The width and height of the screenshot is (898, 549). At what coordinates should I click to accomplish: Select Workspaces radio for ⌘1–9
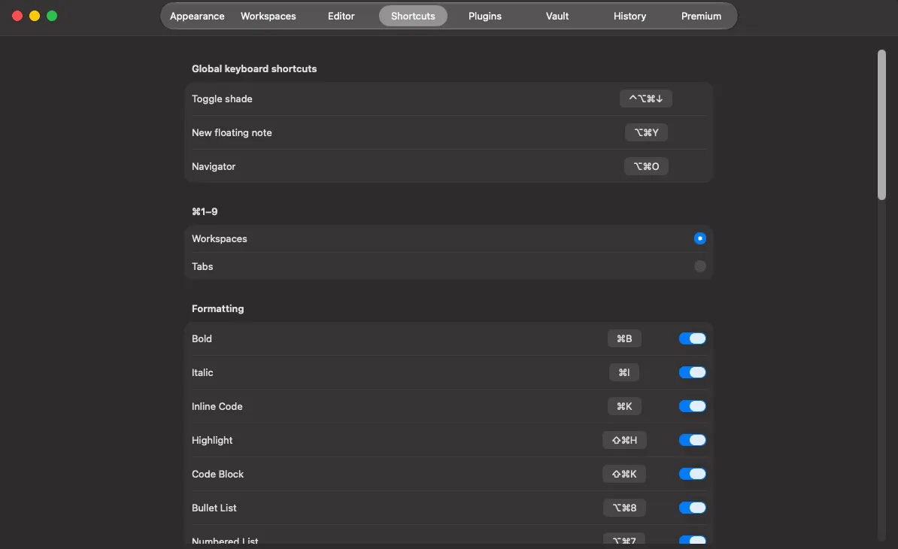700,238
